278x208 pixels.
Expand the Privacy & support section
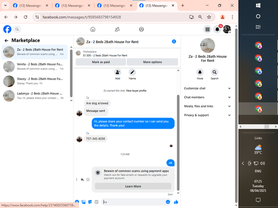coord(207,115)
